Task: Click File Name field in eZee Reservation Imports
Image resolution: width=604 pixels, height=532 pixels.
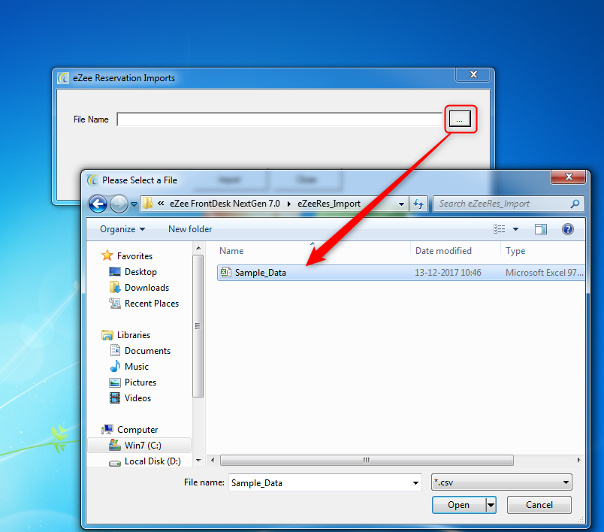Action: pos(279,119)
